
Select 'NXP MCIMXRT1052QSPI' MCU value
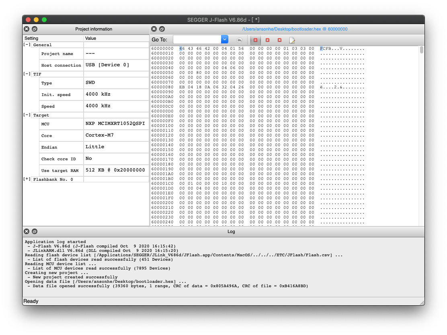pyautogui.click(x=116, y=124)
